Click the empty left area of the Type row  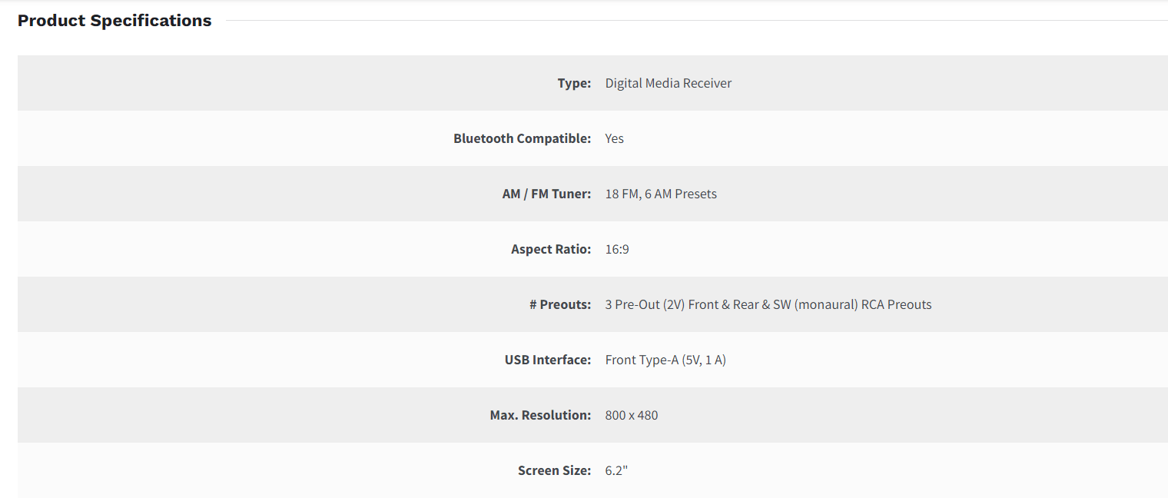[231, 83]
